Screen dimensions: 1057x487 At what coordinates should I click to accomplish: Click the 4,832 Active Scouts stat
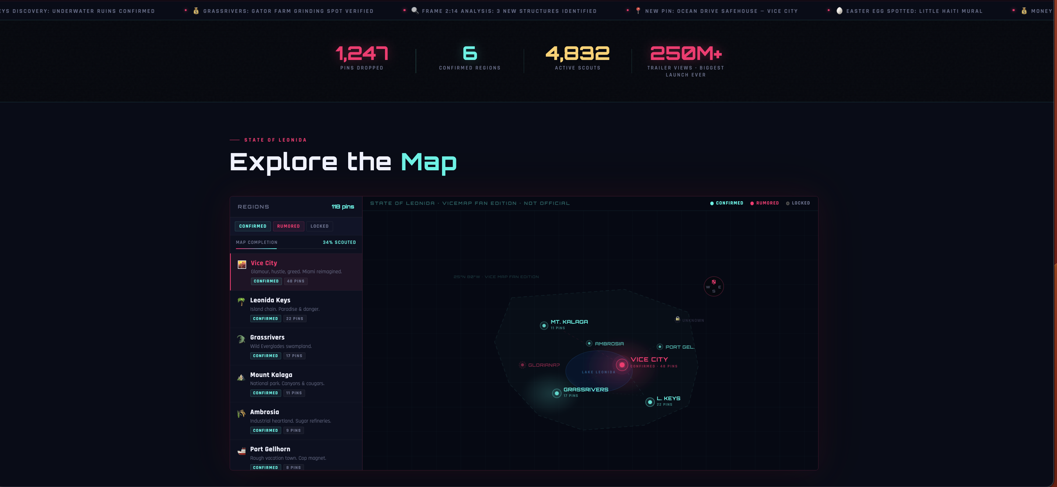[578, 57]
